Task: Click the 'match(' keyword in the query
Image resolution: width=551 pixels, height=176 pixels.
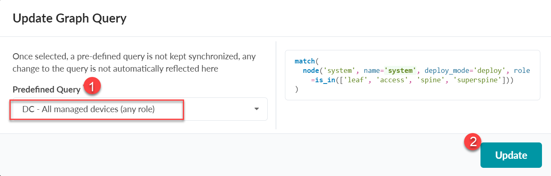Action: 305,61
